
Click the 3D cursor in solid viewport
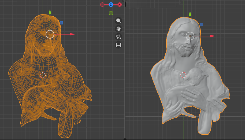tap(183, 75)
